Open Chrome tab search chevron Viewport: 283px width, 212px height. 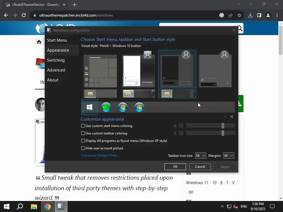click(x=239, y=4)
